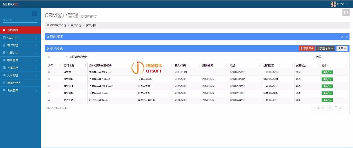Click 天津—和平区 cell in row 3
The image size is (353, 148).
(145, 79)
